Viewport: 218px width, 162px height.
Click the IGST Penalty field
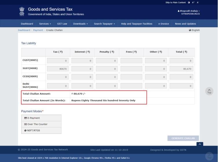107,69
